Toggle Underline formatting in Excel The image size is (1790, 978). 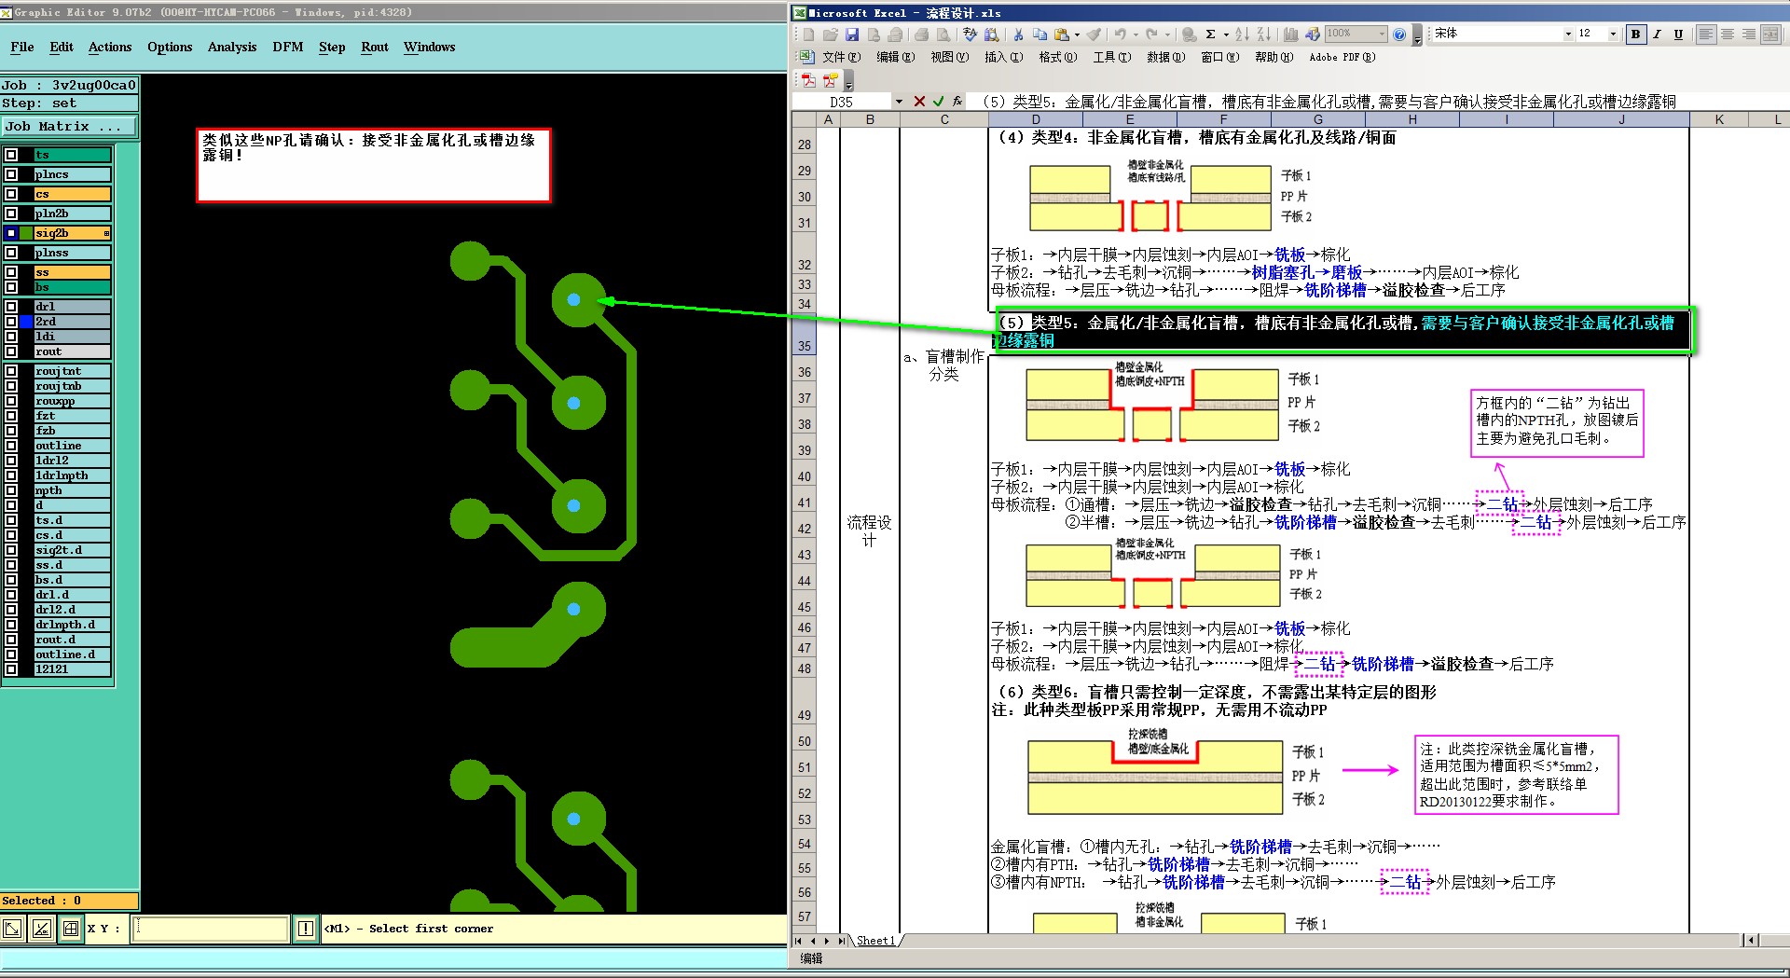pos(1678,34)
